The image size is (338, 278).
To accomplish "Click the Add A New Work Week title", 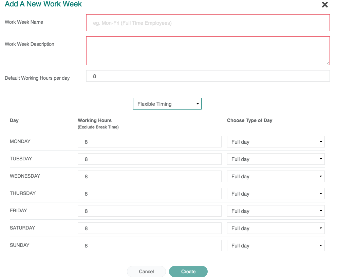I will pyautogui.click(x=43, y=4).
